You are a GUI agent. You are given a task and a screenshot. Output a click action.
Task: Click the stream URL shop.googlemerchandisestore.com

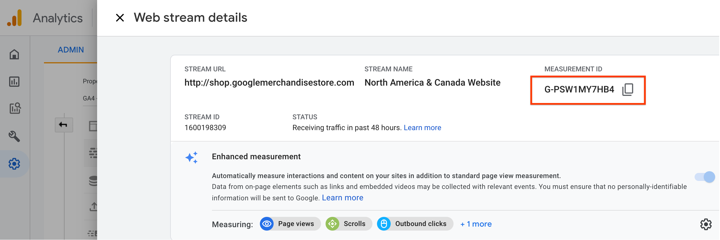[269, 82]
